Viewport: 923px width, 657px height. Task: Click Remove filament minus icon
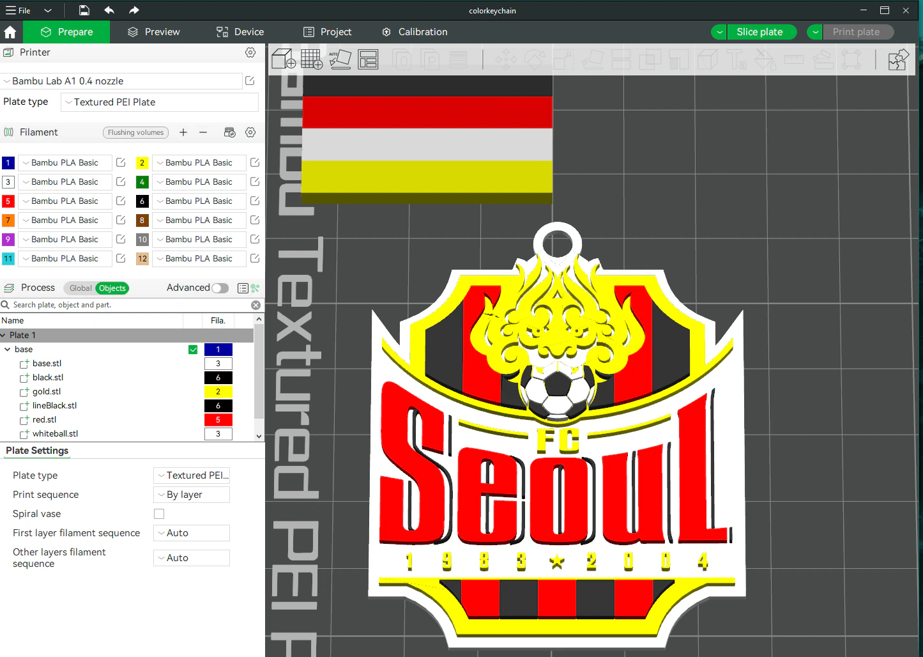pyautogui.click(x=203, y=132)
